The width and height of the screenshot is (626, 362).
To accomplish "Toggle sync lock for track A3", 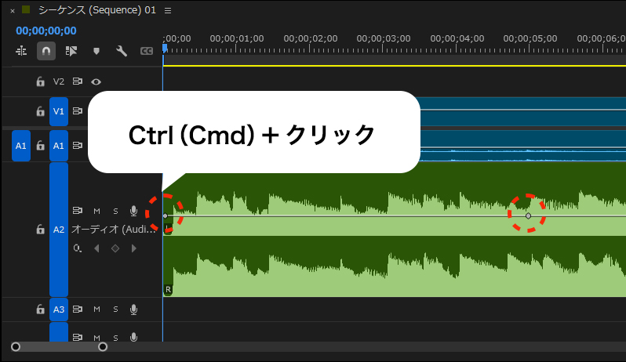I will pos(78,309).
